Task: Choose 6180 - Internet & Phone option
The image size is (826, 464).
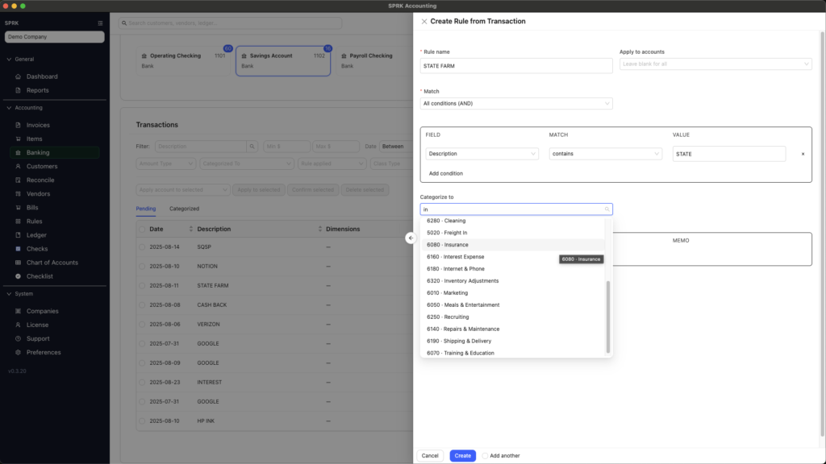Action: pos(513,269)
